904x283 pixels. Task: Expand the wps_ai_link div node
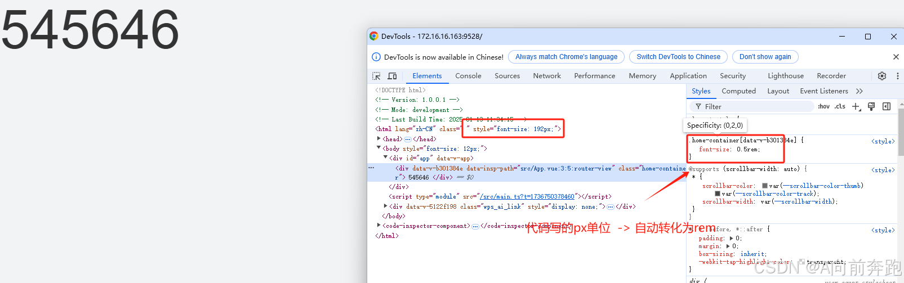[385, 206]
